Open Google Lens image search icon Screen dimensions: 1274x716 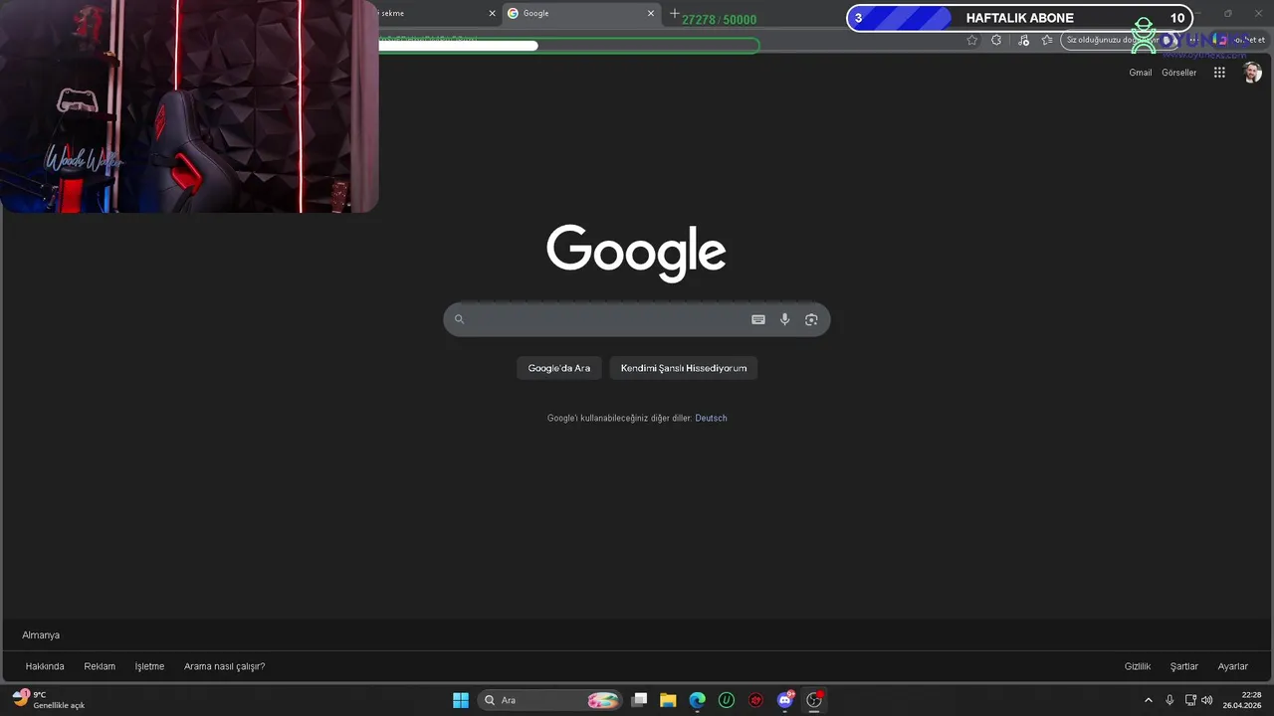pyautogui.click(x=811, y=319)
